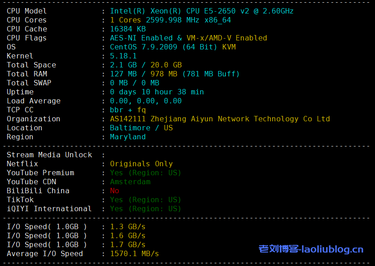Click the Netflix Originals Only result

141,164
